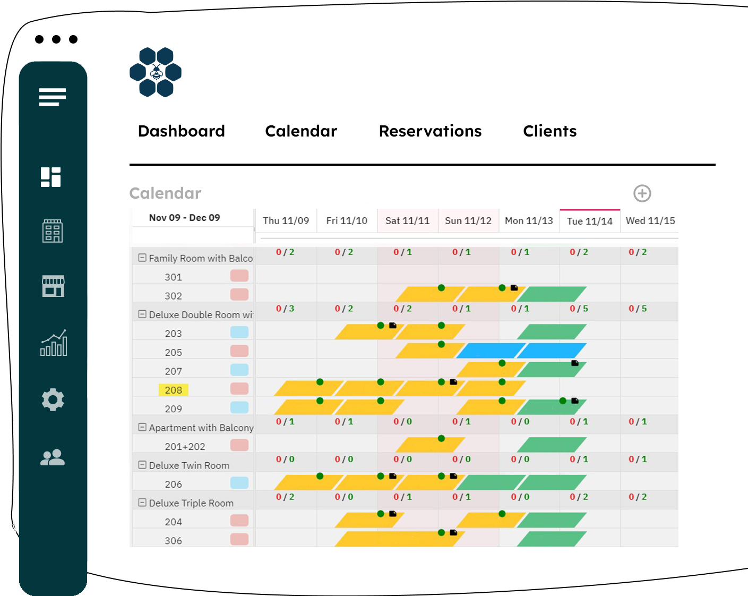Create a new reservation with the plus icon
Screen dimensions: 748x596
pyautogui.click(x=642, y=193)
